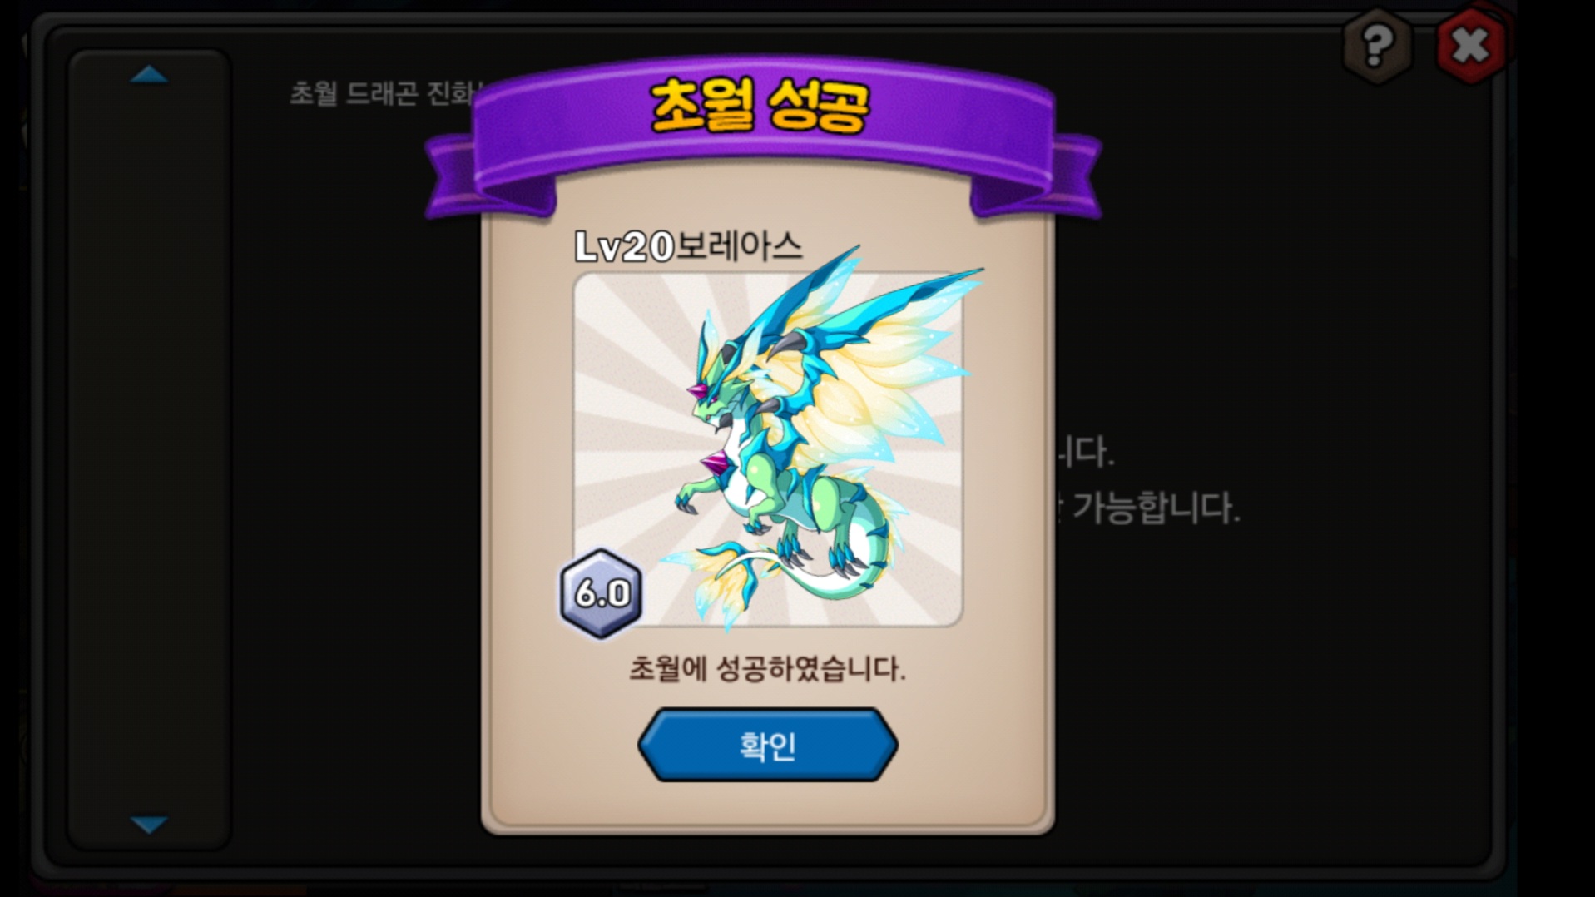Tap the 보레아스 dragon portrait
The width and height of the screenshot is (1595, 897).
(767, 449)
